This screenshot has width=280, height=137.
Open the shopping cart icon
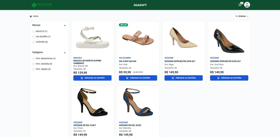coord(240,5)
